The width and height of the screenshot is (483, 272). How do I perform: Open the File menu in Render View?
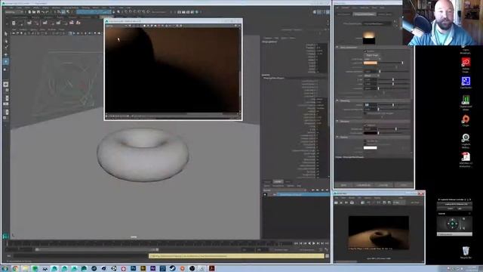coord(337,198)
